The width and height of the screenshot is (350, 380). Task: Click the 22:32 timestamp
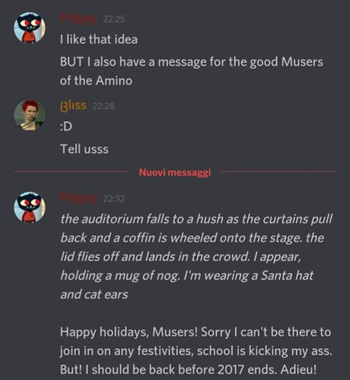113,199
